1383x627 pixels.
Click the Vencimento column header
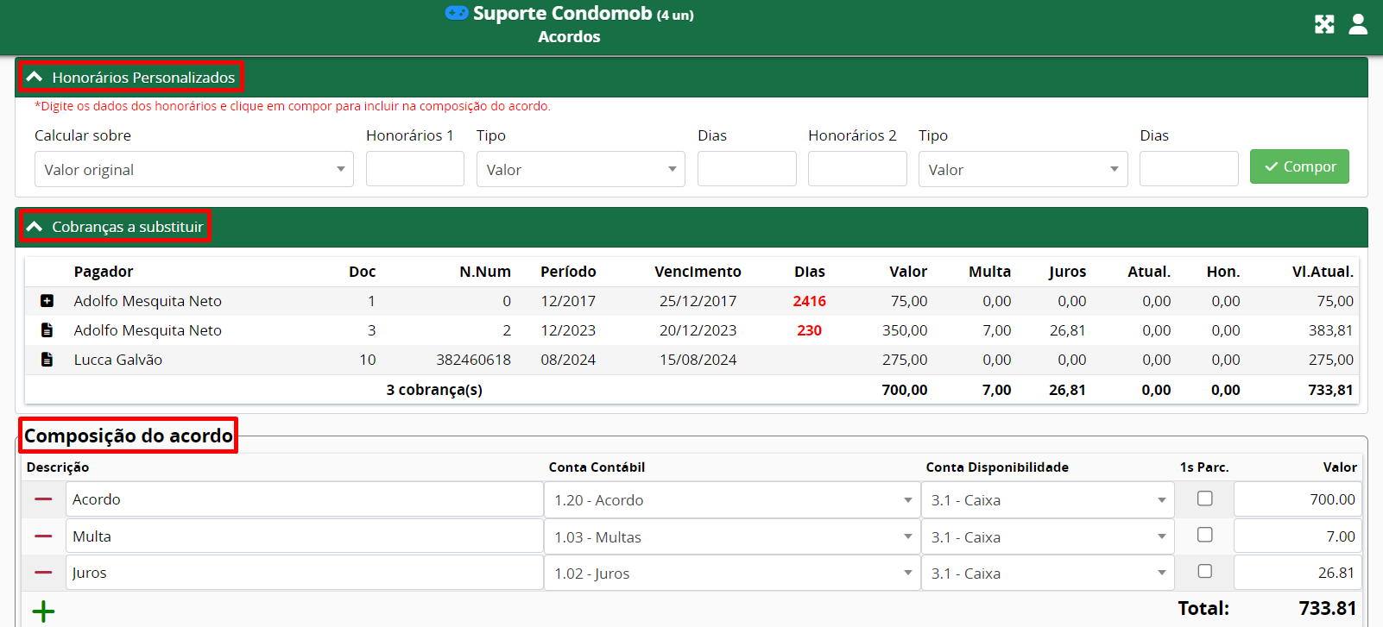pyautogui.click(x=698, y=272)
